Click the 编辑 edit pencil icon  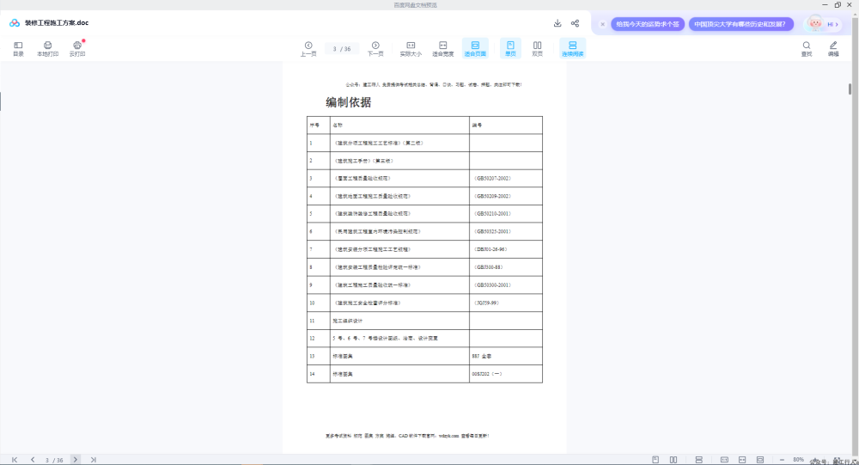833,49
